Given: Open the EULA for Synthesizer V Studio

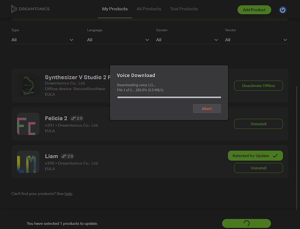Looking at the screenshot, I should (x=50, y=94).
